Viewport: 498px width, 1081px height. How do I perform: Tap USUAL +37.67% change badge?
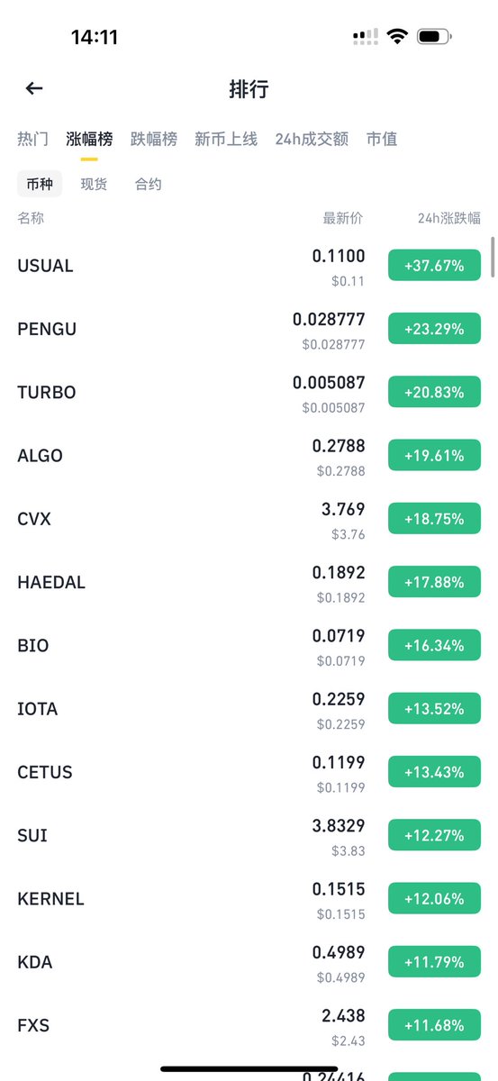(x=435, y=266)
